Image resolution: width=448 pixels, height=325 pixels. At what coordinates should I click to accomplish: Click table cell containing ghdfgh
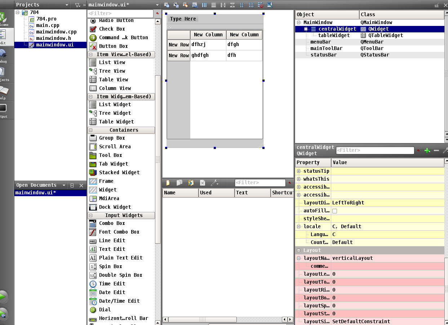(x=208, y=55)
